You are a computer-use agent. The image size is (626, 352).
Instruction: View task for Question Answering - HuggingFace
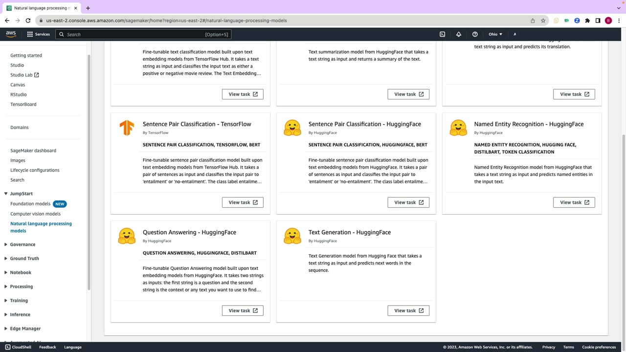tap(243, 310)
